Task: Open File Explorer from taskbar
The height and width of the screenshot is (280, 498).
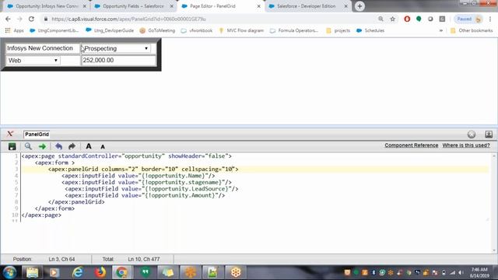Action: click(32, 272)
